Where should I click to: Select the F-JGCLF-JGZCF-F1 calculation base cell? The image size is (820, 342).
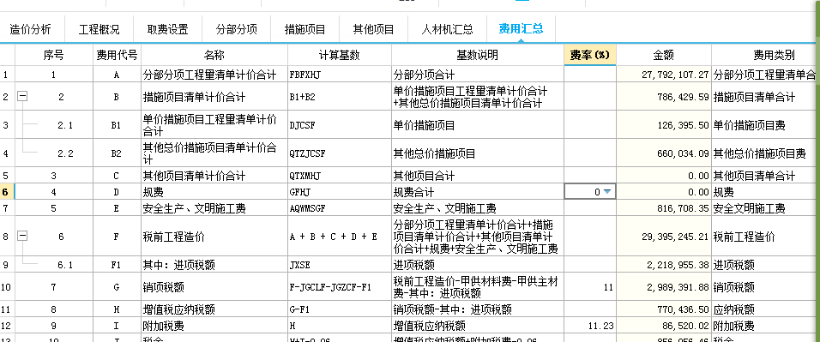(340, 286)
